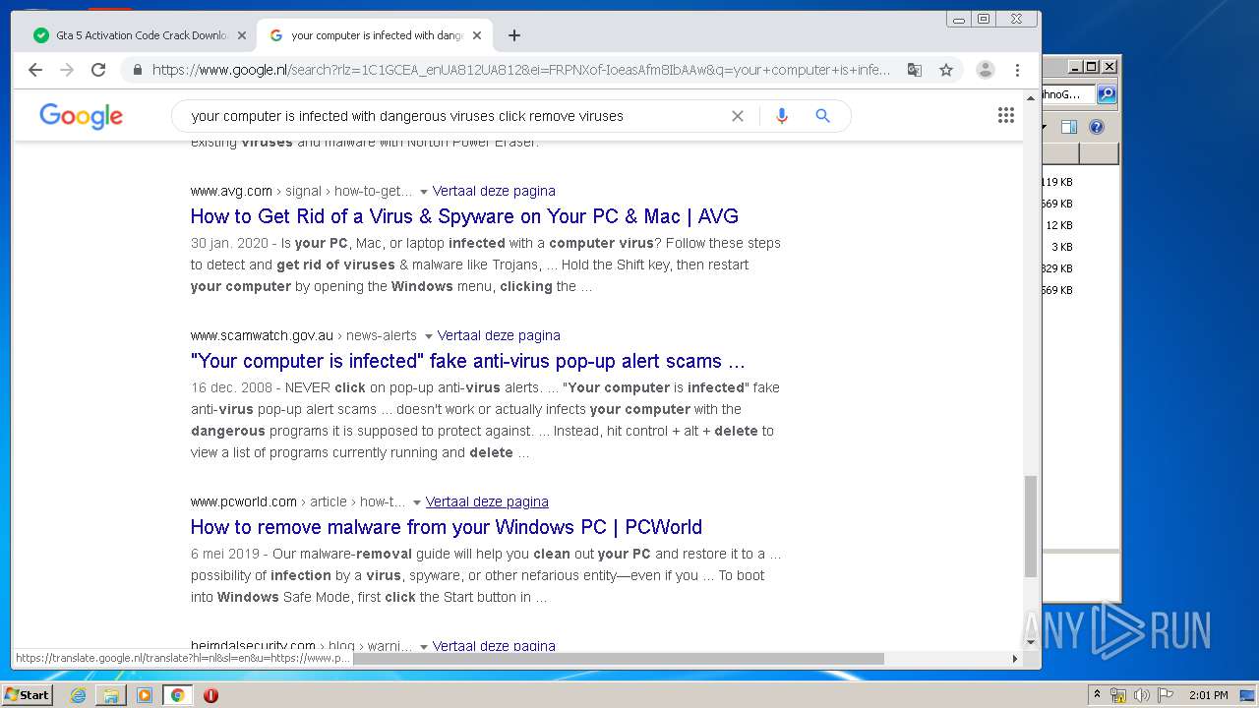Image resolution: width=1259 pixels, height=708 pixels.
Task: Open Help in the background Explorer window
Action: point(1097,127)
